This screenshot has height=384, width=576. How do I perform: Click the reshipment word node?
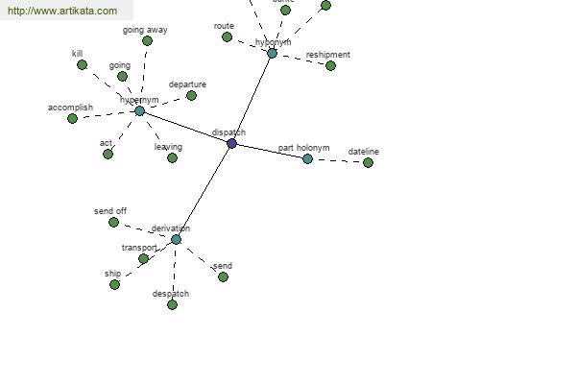coord(331,66)
